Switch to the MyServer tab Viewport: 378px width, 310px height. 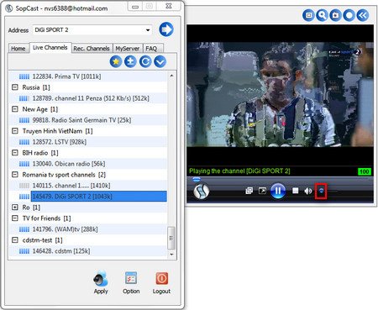pyautogui.click(x=128, y=49)
